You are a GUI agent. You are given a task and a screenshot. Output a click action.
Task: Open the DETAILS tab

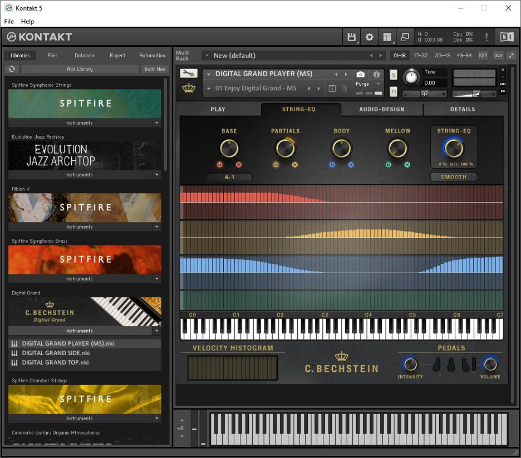point(463,109)
